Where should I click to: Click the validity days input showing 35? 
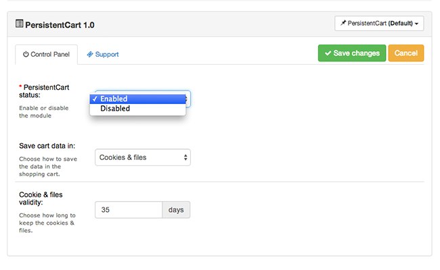129,210
